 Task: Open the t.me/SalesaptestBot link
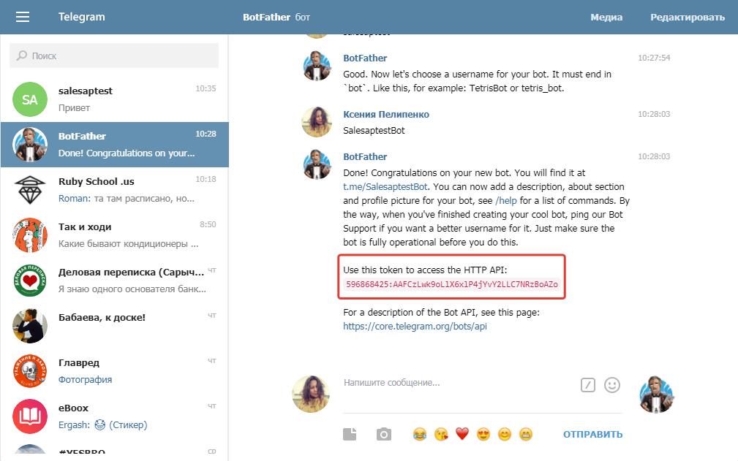click(385, 187)
